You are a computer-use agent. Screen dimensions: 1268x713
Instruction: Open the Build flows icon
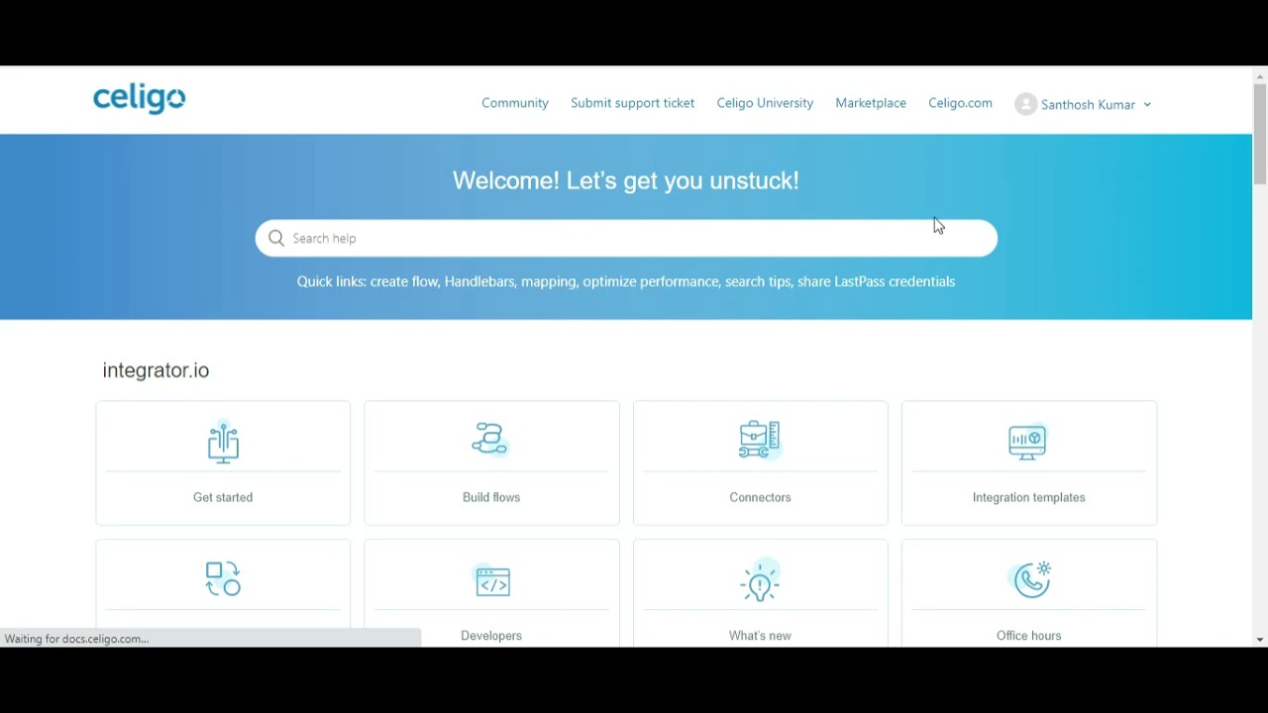[x=491, y=440]
